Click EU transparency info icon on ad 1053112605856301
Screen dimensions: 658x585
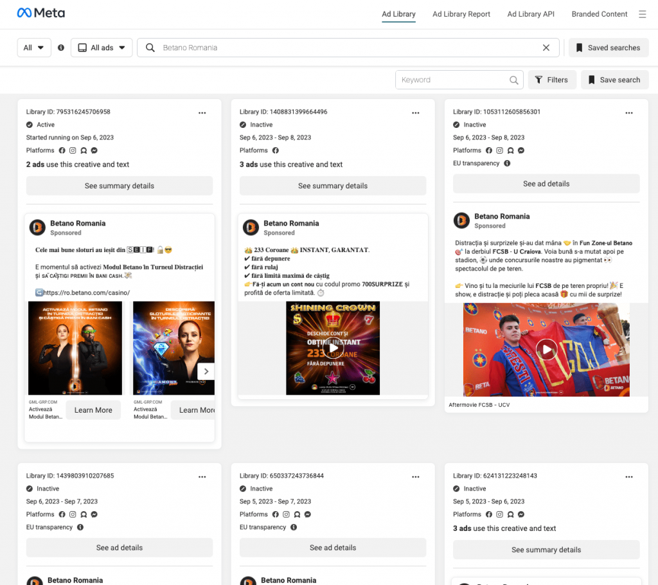click(507, 163)
